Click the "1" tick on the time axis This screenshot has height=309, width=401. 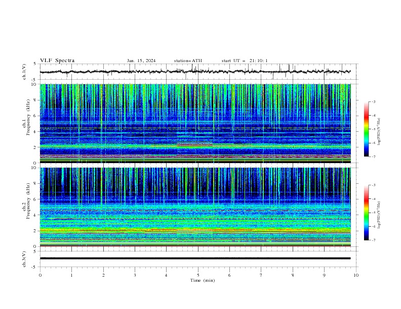pos(71,275)
